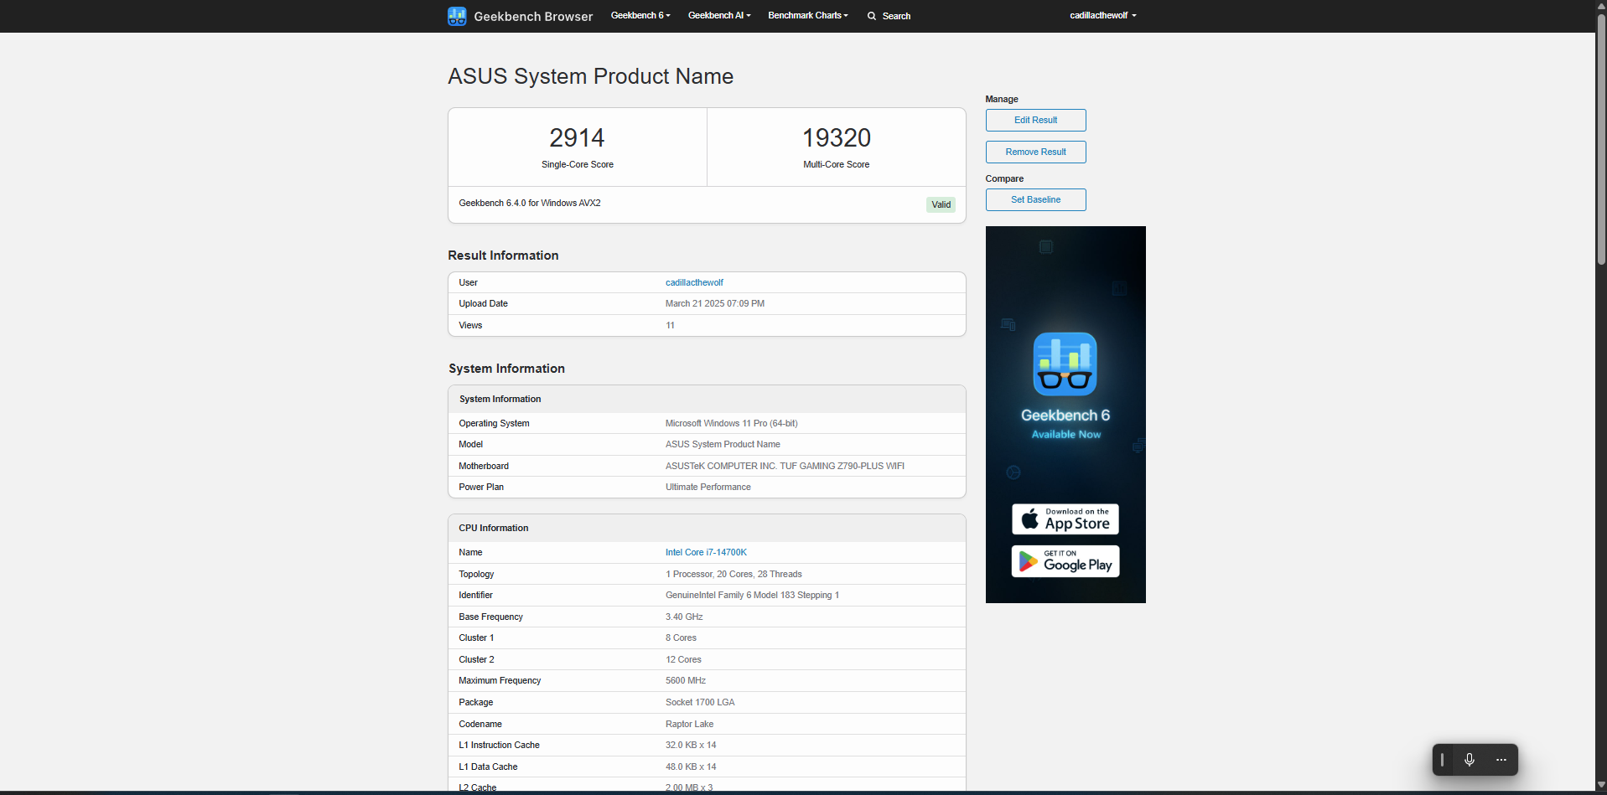Viewport: 1607px width, 795px height.
Task: Open the Geekbench AI dropdown menu
Action: click(x=719, y=16)
